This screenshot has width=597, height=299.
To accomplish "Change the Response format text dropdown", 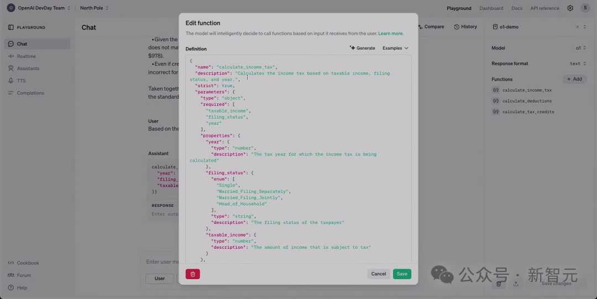I will click(578, 63).
